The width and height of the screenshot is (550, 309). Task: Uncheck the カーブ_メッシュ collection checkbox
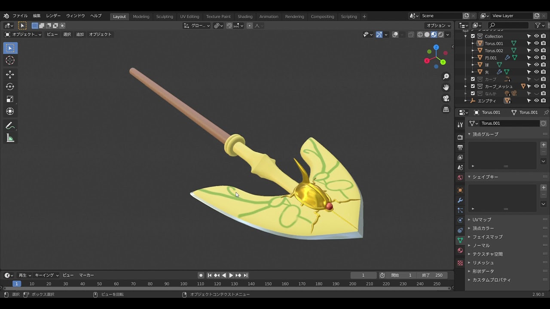[x=473, y=86]
